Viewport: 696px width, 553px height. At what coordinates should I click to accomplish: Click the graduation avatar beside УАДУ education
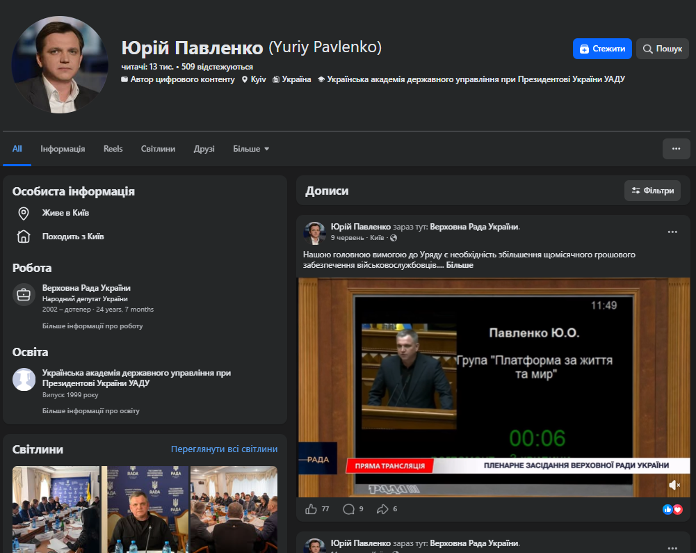(24, 379)
